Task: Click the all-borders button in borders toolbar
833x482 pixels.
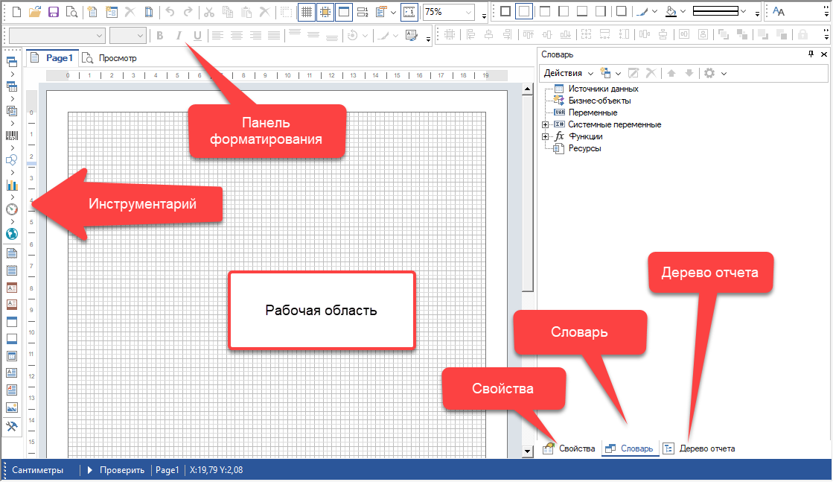Action: tap(505, 12)
